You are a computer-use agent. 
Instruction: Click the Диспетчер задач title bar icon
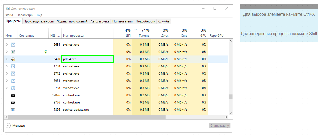point(8,8)
